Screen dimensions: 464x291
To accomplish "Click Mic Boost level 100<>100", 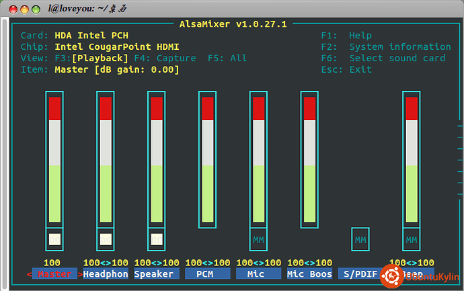I will tap(309, 263).
